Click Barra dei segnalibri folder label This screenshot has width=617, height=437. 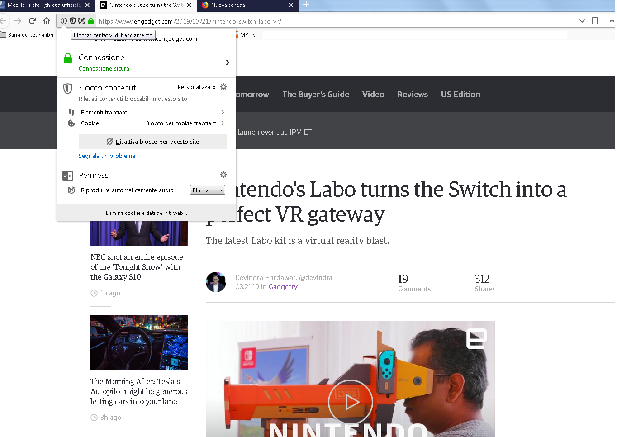[31, 34]
